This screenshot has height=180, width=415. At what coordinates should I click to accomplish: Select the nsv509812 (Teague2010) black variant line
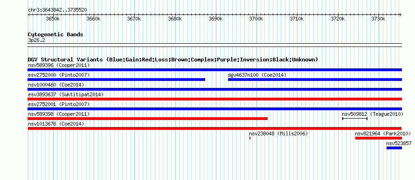coord(355,119)
